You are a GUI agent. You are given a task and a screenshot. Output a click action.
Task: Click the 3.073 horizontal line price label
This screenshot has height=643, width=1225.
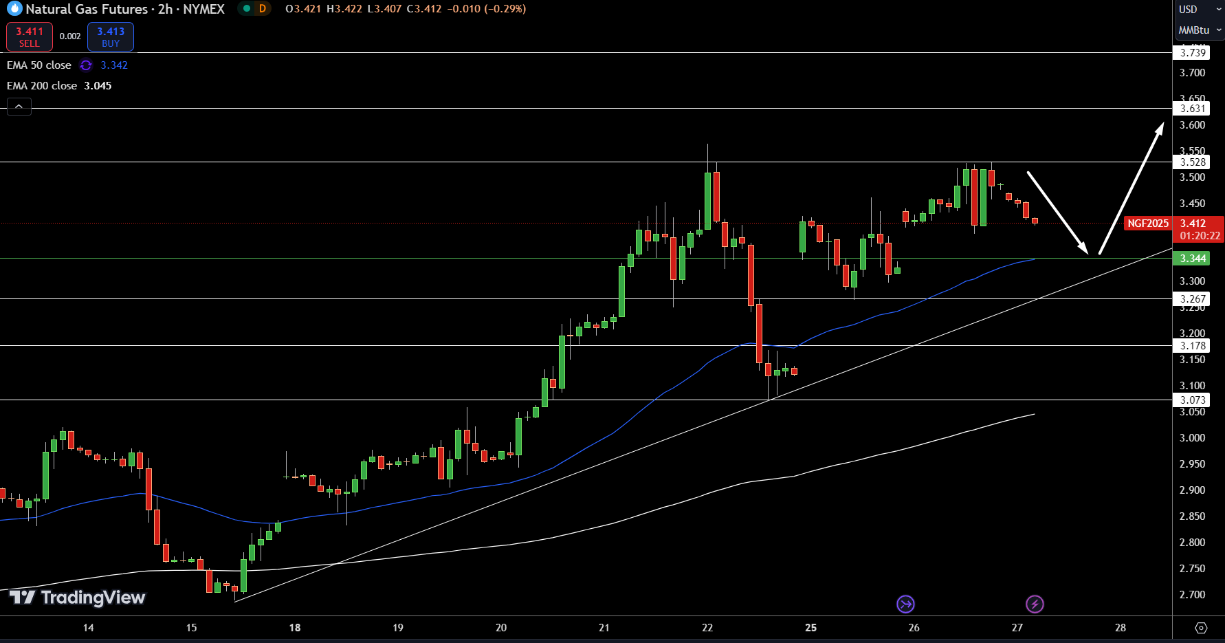point(1193,400)
